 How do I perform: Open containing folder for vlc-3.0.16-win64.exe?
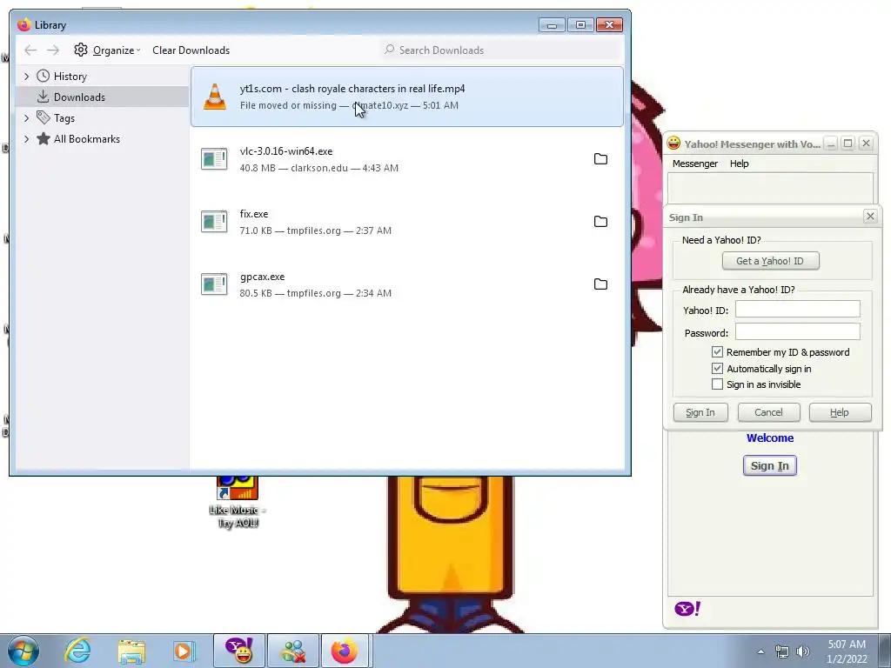[x=600, y=159]
